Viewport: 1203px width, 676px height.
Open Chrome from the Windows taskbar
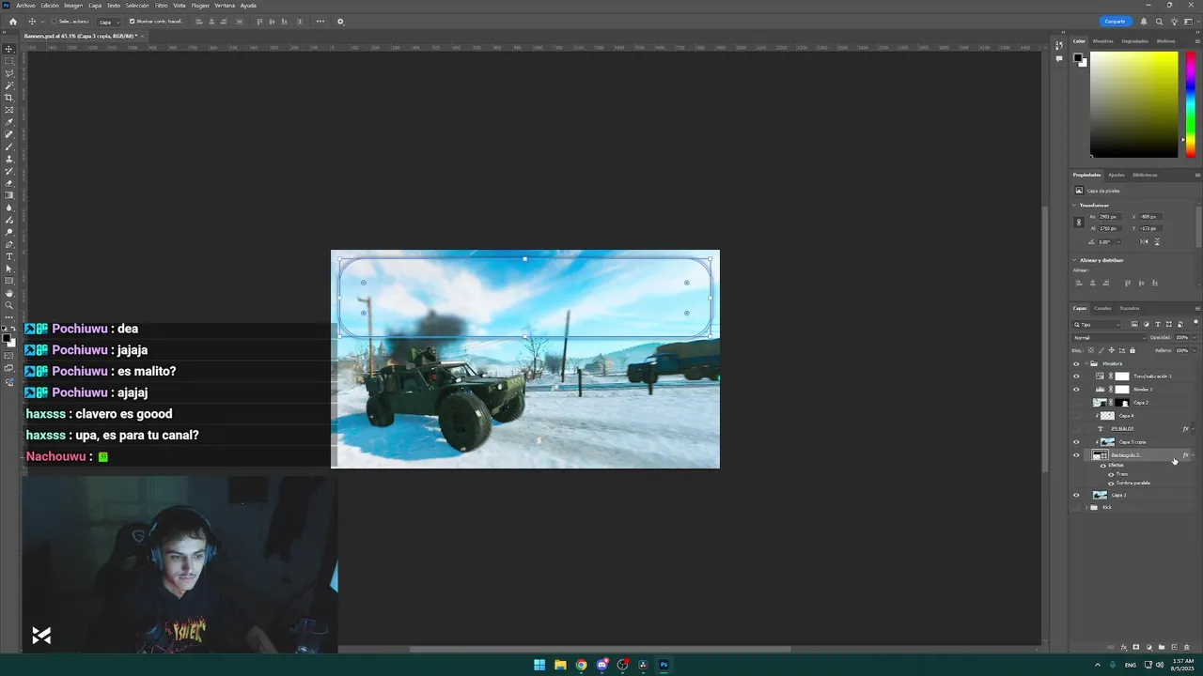[x=581, y=665]
